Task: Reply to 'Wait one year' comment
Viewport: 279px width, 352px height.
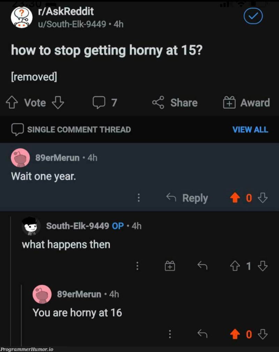Action: point(187,198)
